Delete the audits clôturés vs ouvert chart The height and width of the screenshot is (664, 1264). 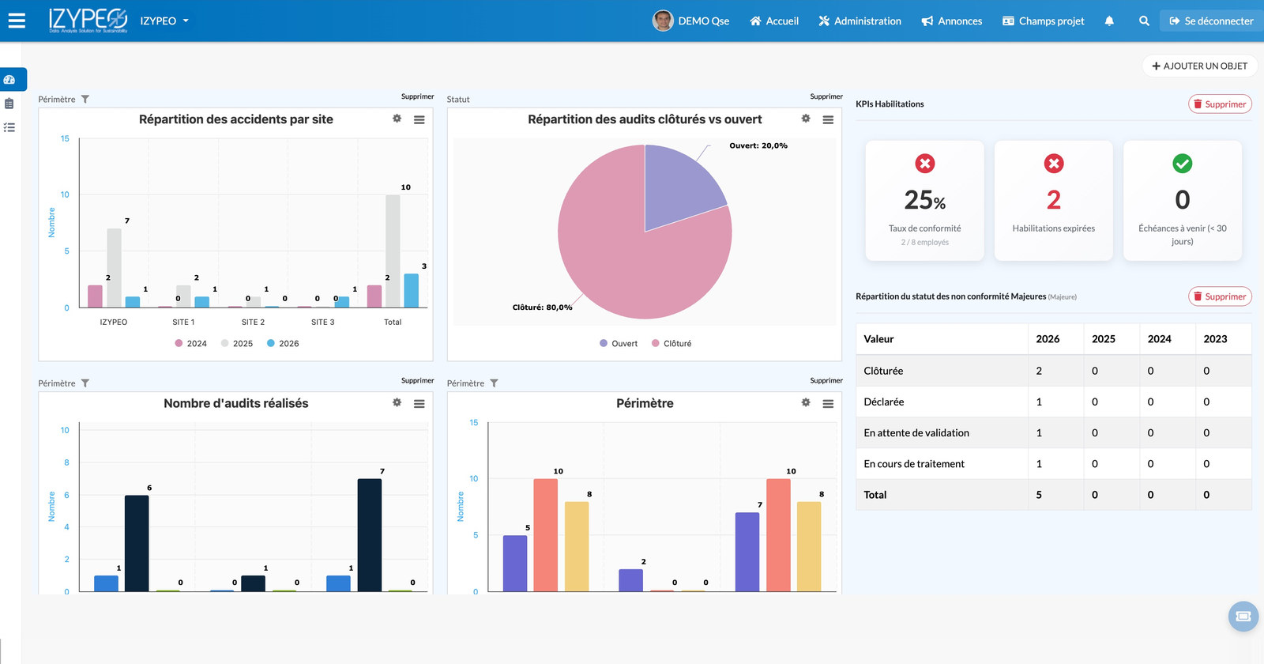[x=826, y=96]
